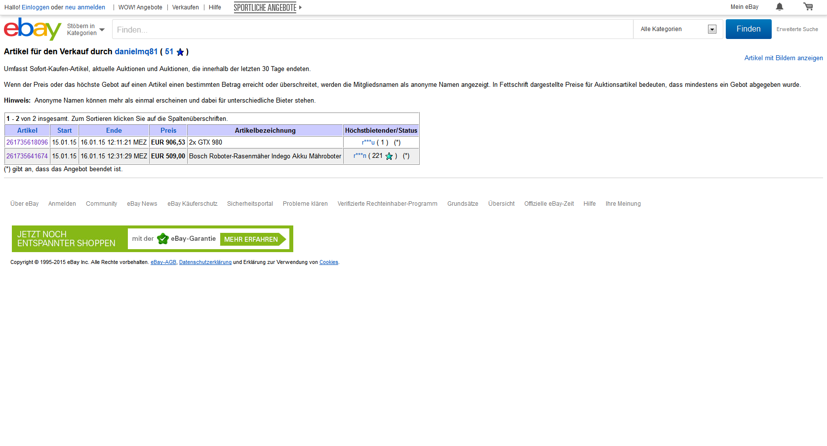The image size is (827, 446).
Task: Open Verkaufen in top navigation
Action: point(186,7)
